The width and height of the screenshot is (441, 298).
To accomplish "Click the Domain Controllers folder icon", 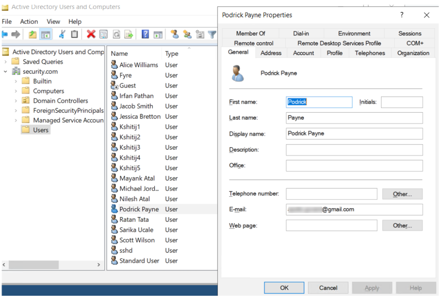I will (x=26, y=100).
